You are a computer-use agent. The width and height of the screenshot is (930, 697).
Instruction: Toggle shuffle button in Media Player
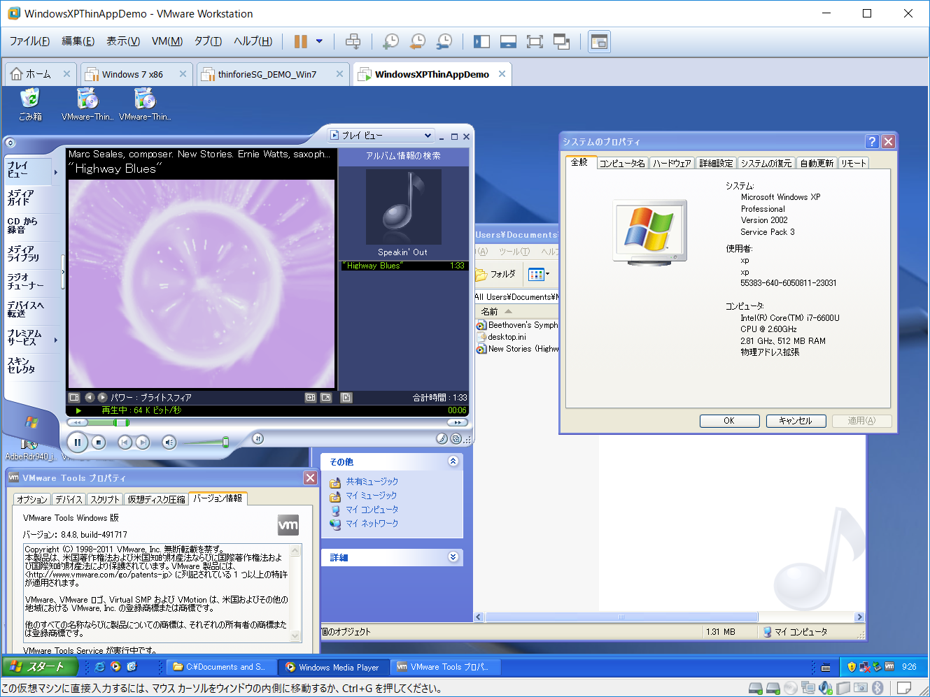pos(258,438)
